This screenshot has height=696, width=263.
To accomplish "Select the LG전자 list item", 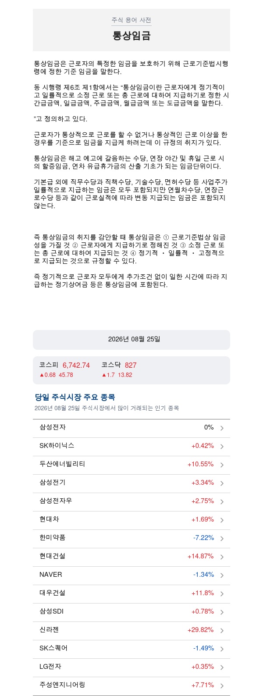I will point(131,667).
